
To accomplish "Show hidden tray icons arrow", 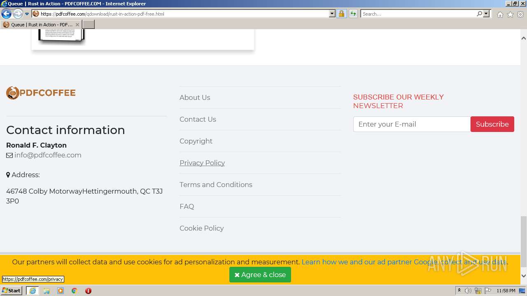I will pyautogui.click(x=459, y=291).
